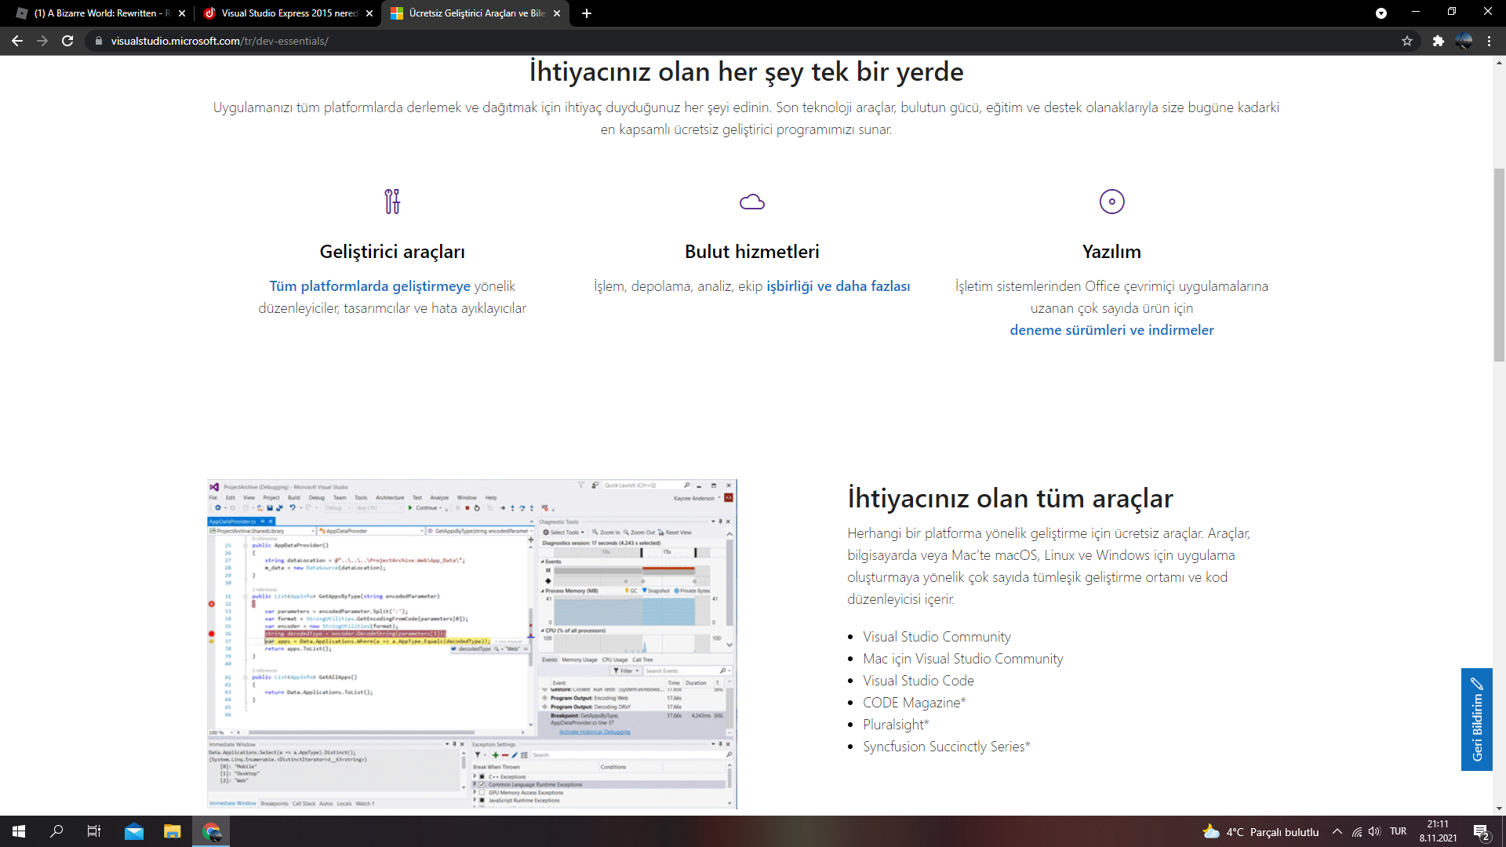The height and width of the screenshot is (847, 1506).
Task: Open the Mail app from taskbar
Action: (x=134, y=831)
